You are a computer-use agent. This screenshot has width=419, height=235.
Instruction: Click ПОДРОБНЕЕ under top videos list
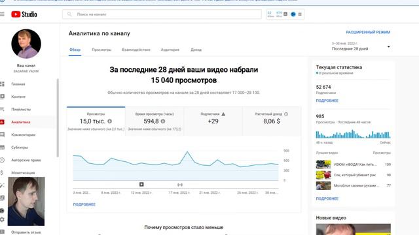tap(327, 198)
